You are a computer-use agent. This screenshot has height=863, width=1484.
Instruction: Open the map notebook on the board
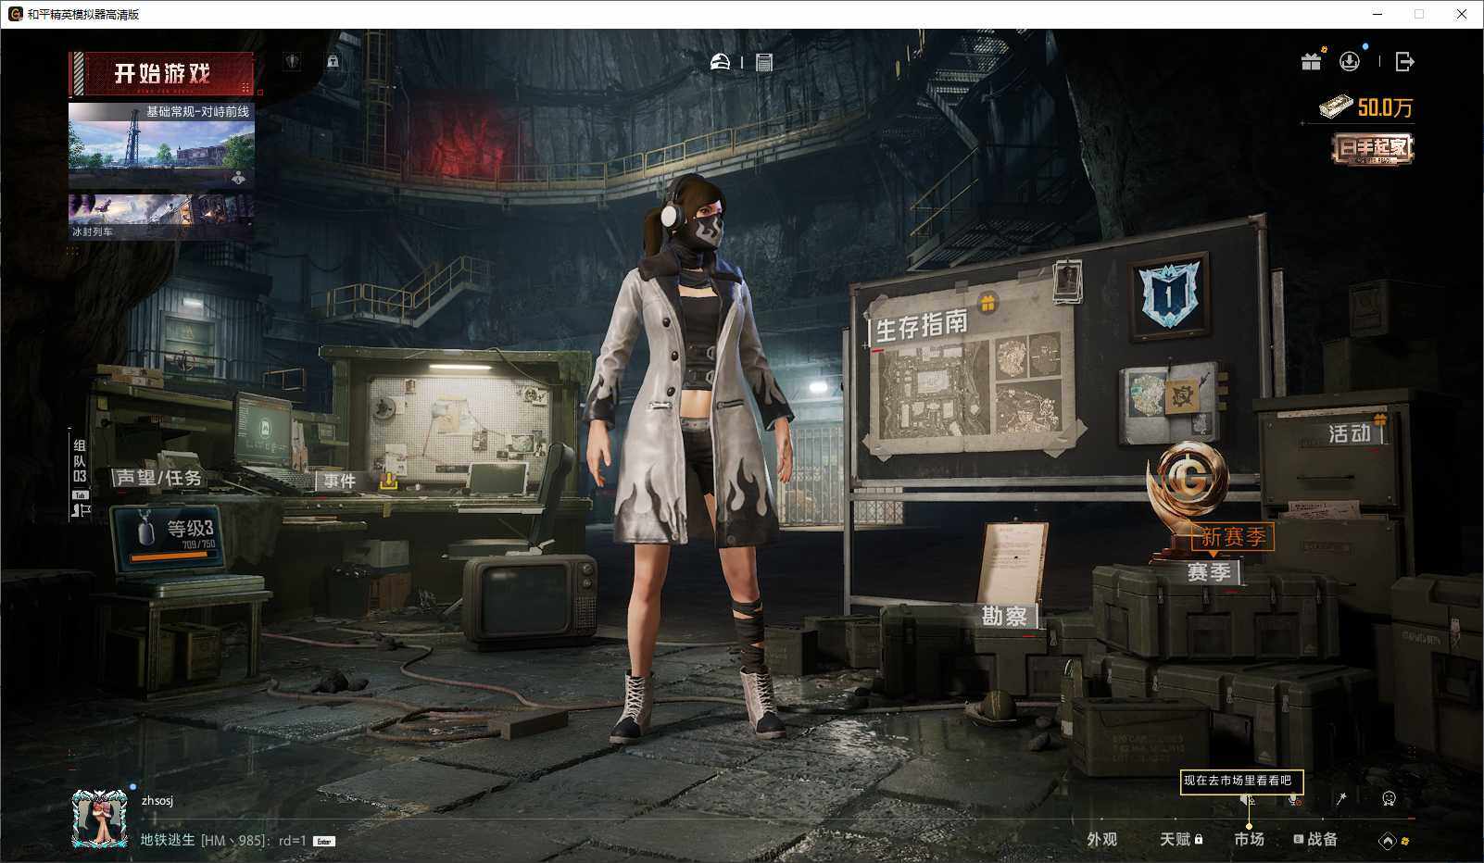(x=1168, y=402)
